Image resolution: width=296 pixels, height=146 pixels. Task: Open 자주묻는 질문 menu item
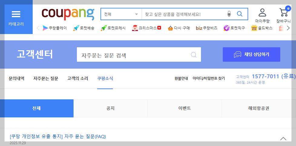coord(46,79)
